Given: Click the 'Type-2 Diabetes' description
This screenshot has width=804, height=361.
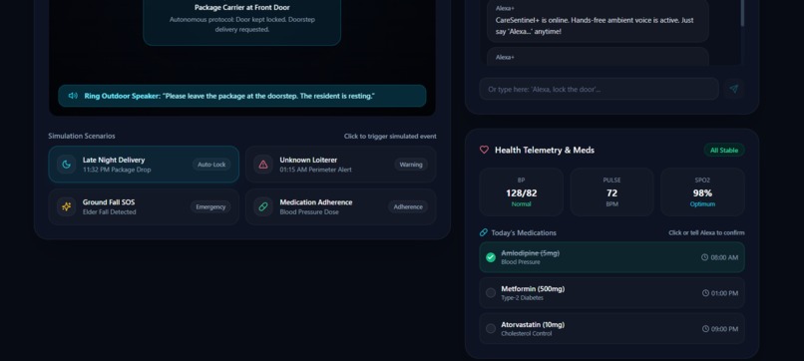Looking at the screenshot, I should click(522, 298).
